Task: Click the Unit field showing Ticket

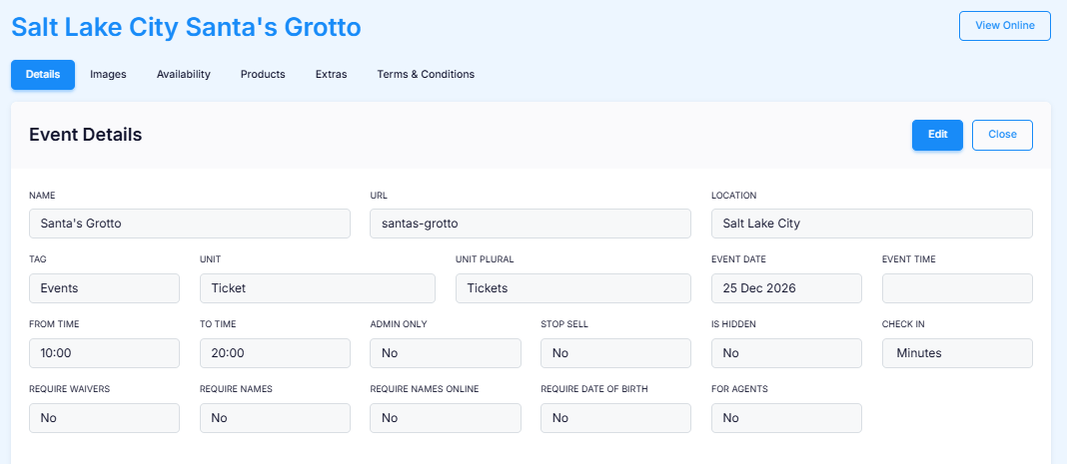Action: click(318, 288)
